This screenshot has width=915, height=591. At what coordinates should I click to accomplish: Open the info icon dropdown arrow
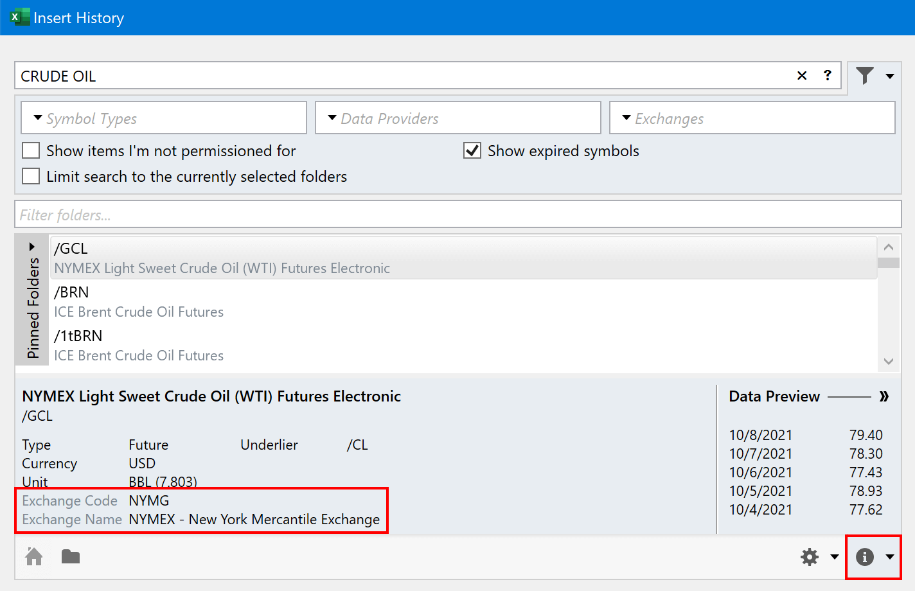890,557
